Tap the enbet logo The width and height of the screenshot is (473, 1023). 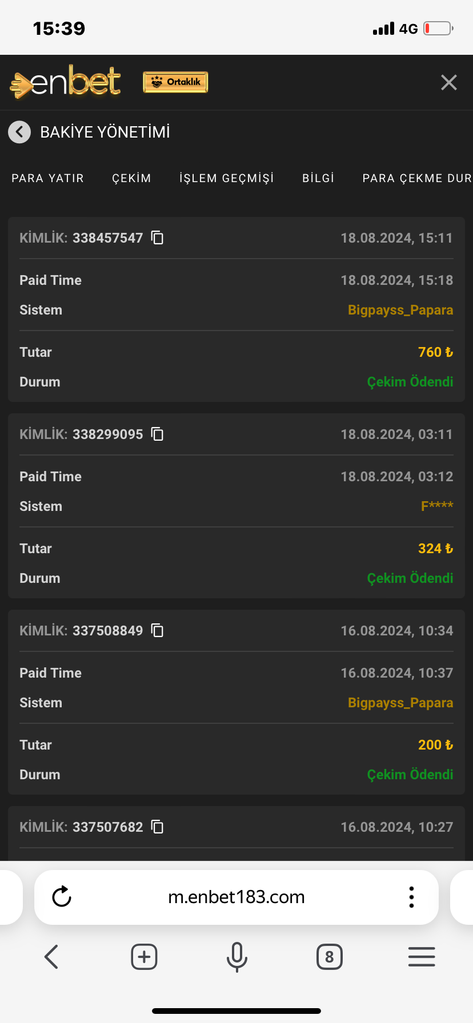pos(66,83)
